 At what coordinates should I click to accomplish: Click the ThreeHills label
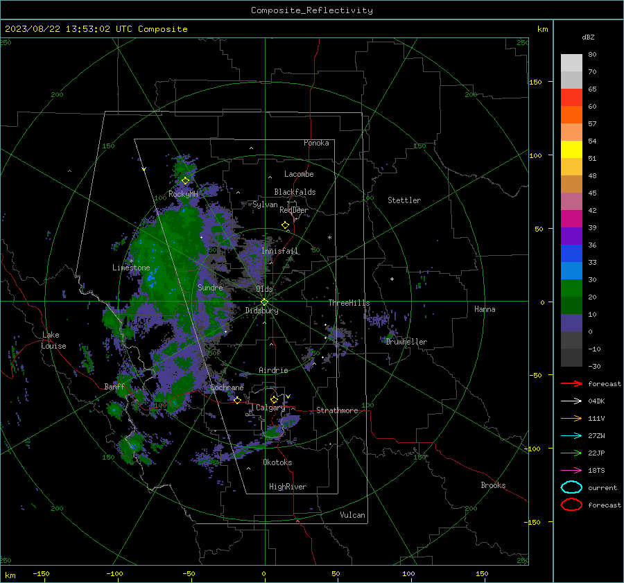(x=349, y=303)
